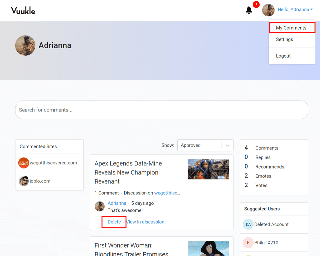This screenshot has width=320, height=256.
Task: Delete the "That's awesome!" comment
Action: tap(114, 222)
